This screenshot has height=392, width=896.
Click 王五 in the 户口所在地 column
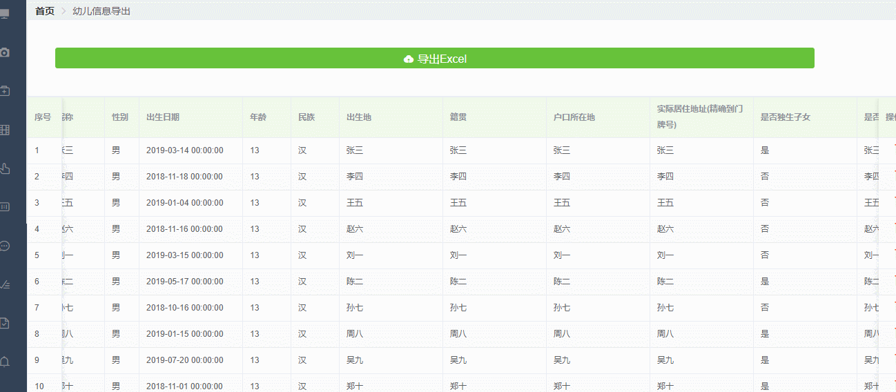pyautogui.click(x=562, y=203)
